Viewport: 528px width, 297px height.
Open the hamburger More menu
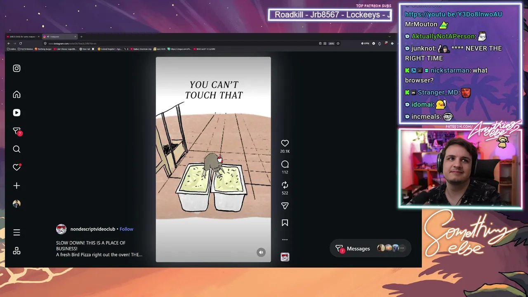16,233
